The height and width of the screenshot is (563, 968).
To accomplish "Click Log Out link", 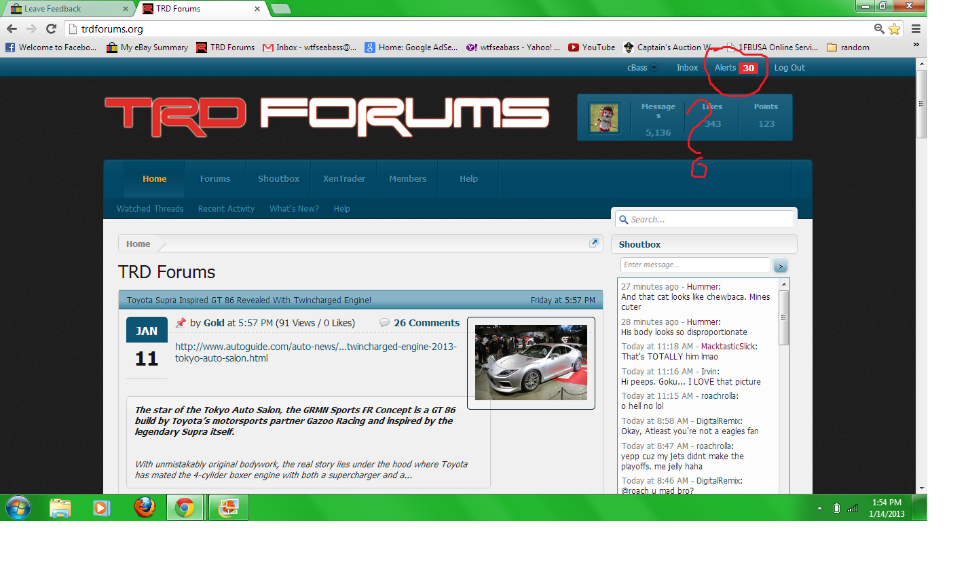I will 789,68.
